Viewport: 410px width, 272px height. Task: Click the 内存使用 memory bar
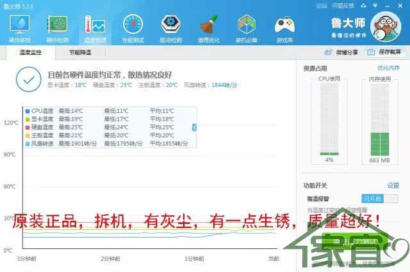point(380,119)
